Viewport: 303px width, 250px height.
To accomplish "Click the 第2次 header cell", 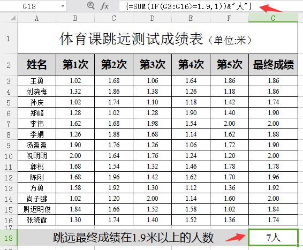I will 113,65.
